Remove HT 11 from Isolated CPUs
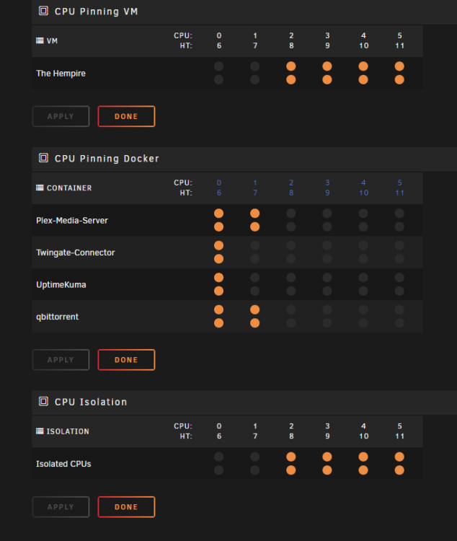The image size is (457, 541). [399, 470]
